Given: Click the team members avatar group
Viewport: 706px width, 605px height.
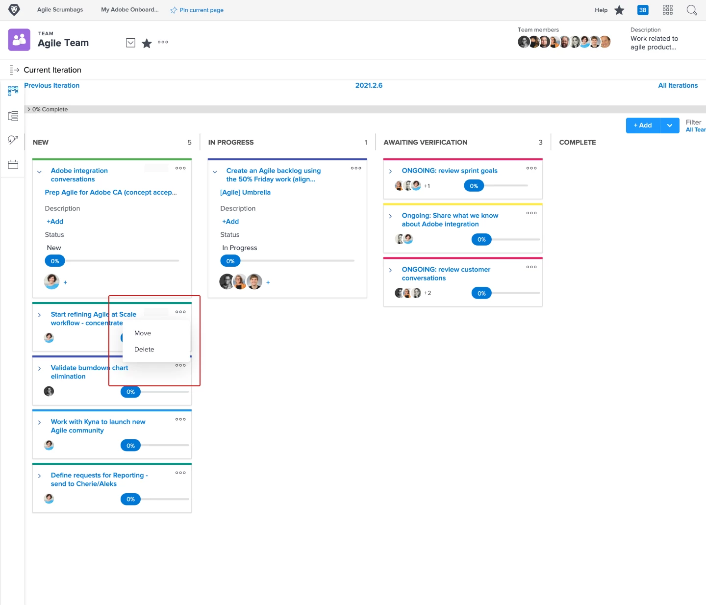Looking at the screenshot, I should 564,42.
